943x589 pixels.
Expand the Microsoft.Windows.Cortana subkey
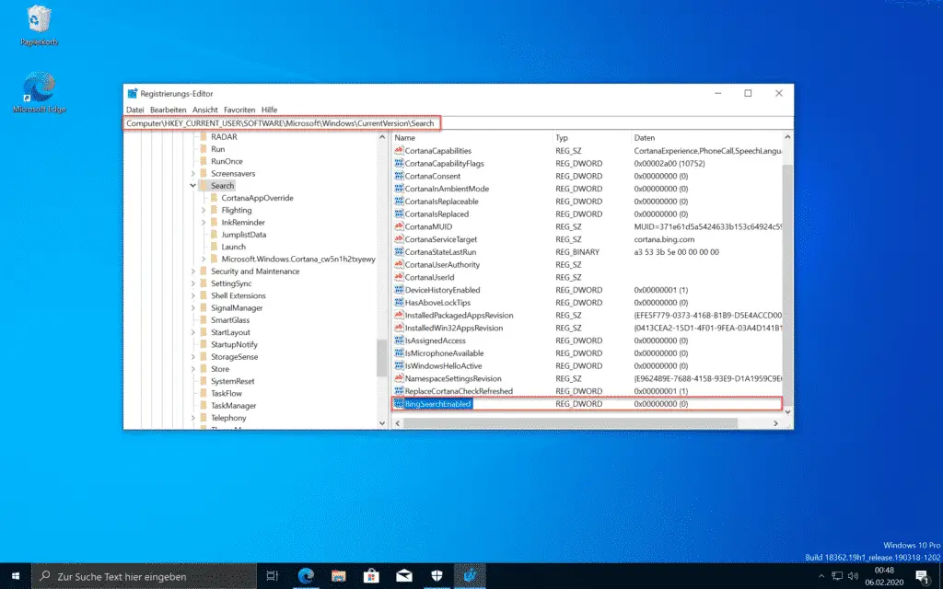tap(204, 259)
